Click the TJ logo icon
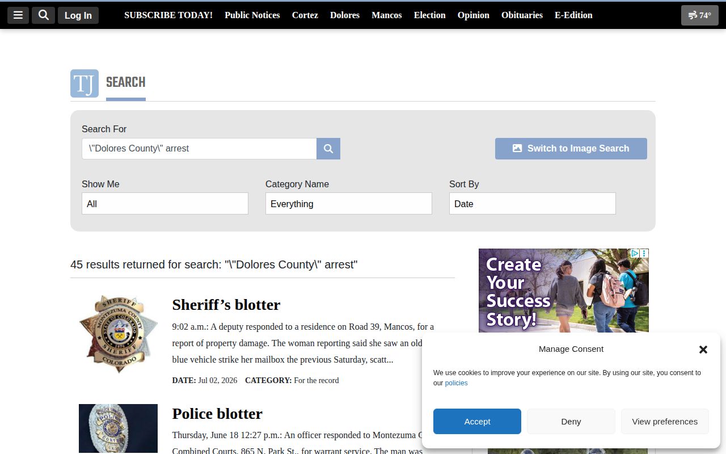The height and width of the screenshot is (454, 726). pos(85,83)
